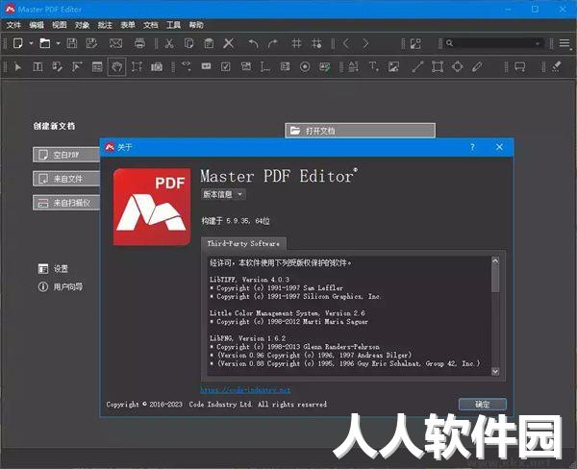The width and height of the screenshot is (577, 469).
Task: Click inside the toolbar search field
Action: point(494,43)
